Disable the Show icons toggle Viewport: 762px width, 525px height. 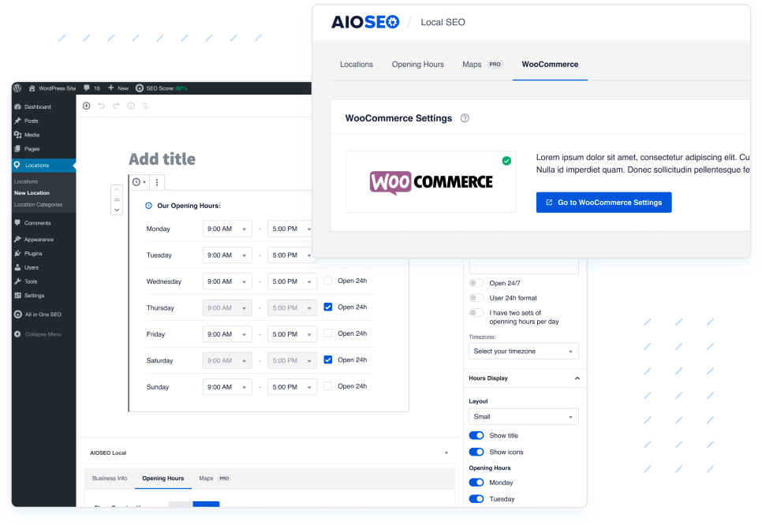(476, 452)
